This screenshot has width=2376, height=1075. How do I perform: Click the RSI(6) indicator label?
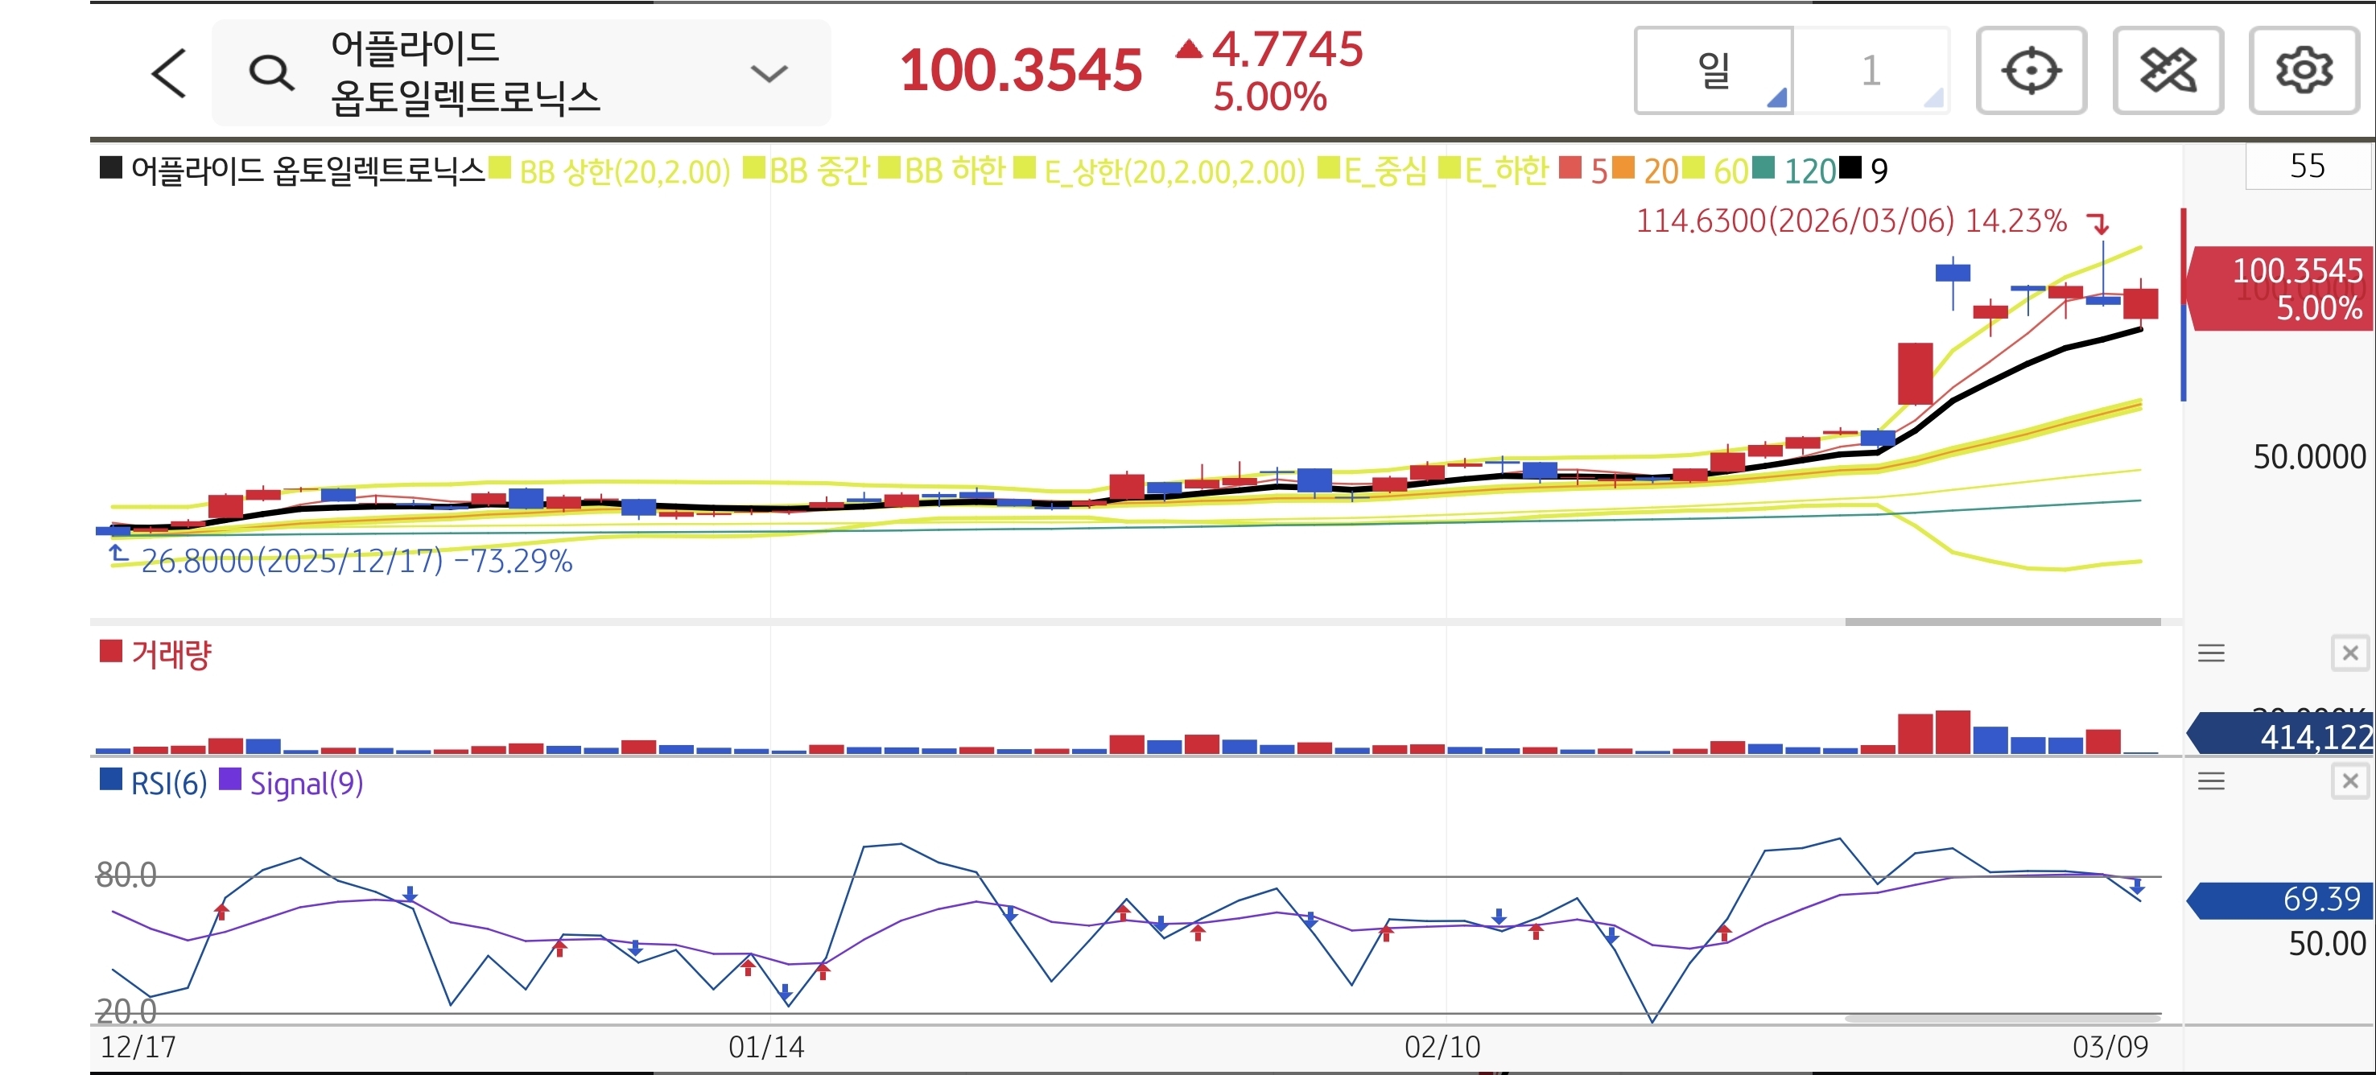pos(168,784)
